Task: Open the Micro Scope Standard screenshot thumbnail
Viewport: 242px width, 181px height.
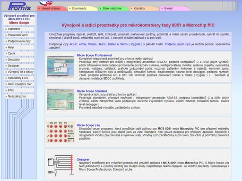Action: tap(60, 99)
